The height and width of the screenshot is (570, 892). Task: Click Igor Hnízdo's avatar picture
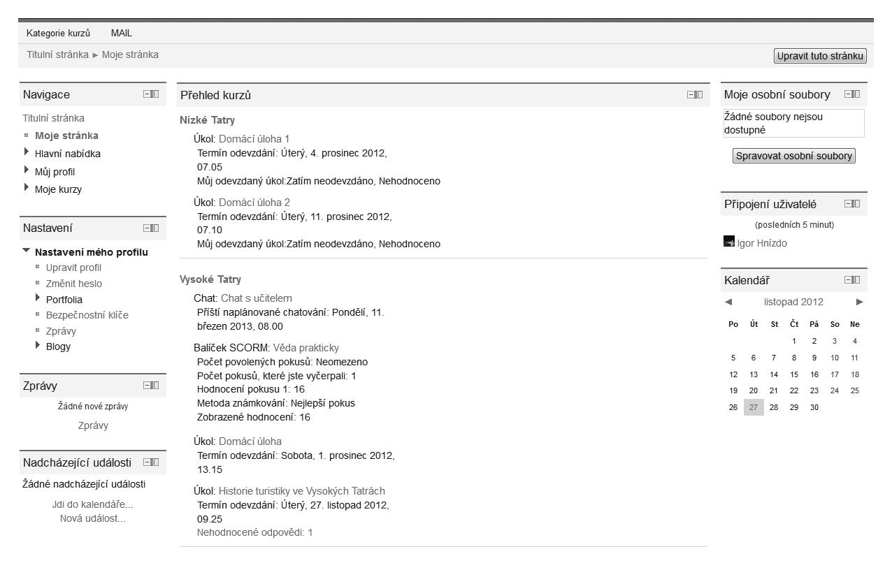click(729, 242)
